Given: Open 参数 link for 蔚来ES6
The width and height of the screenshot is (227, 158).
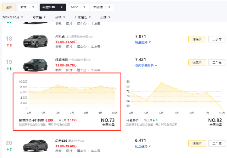Looking at the screenshot, I should (x=58, y=151).
